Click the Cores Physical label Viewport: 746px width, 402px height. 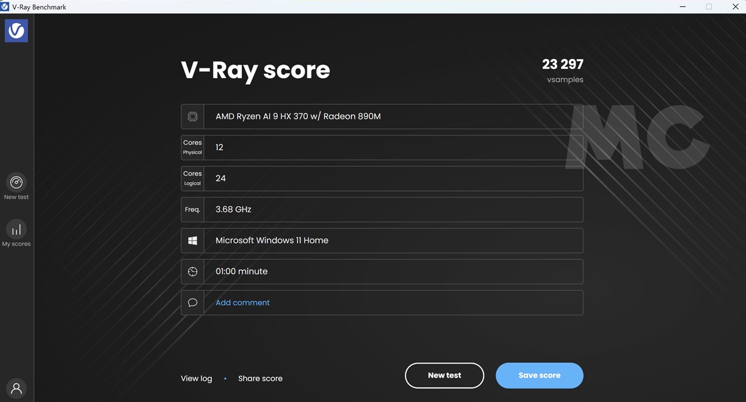pos(192,147)
